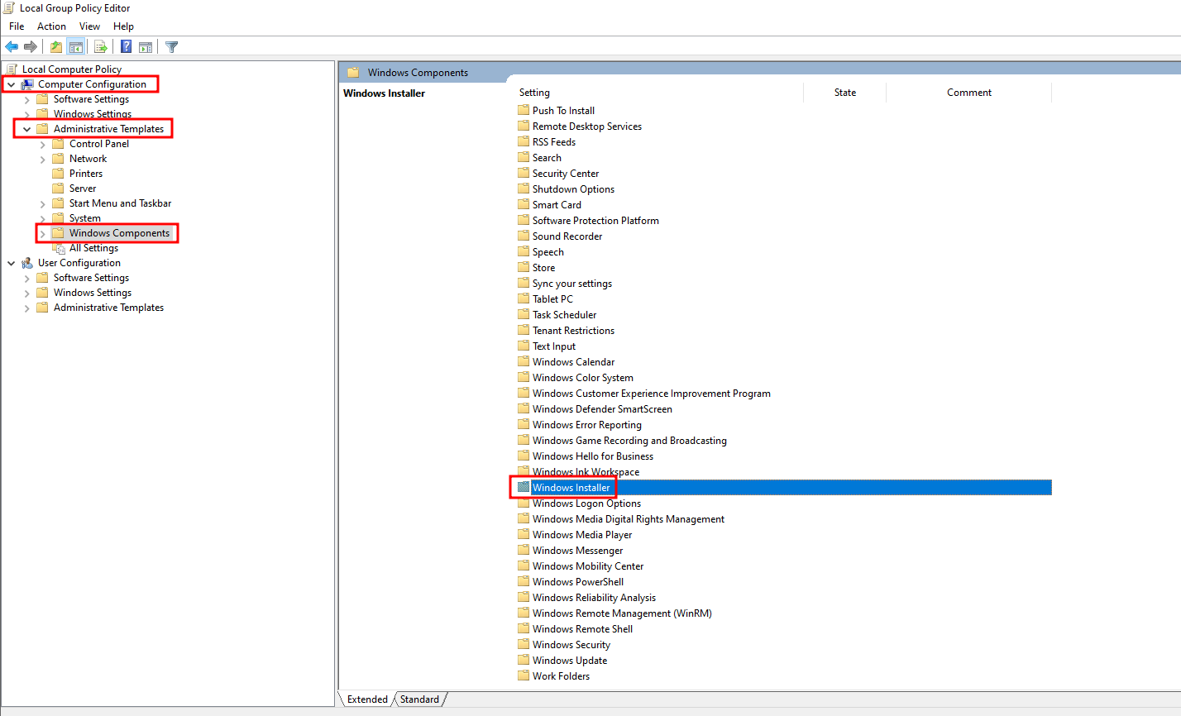1181x716 pixels.
Task: Select Windows Calendar in the list
Action: point(573,362)
